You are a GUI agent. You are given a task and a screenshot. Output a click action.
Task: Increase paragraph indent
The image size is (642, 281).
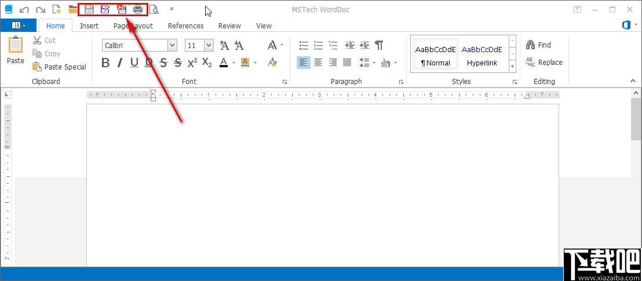[x=364, y=45]
